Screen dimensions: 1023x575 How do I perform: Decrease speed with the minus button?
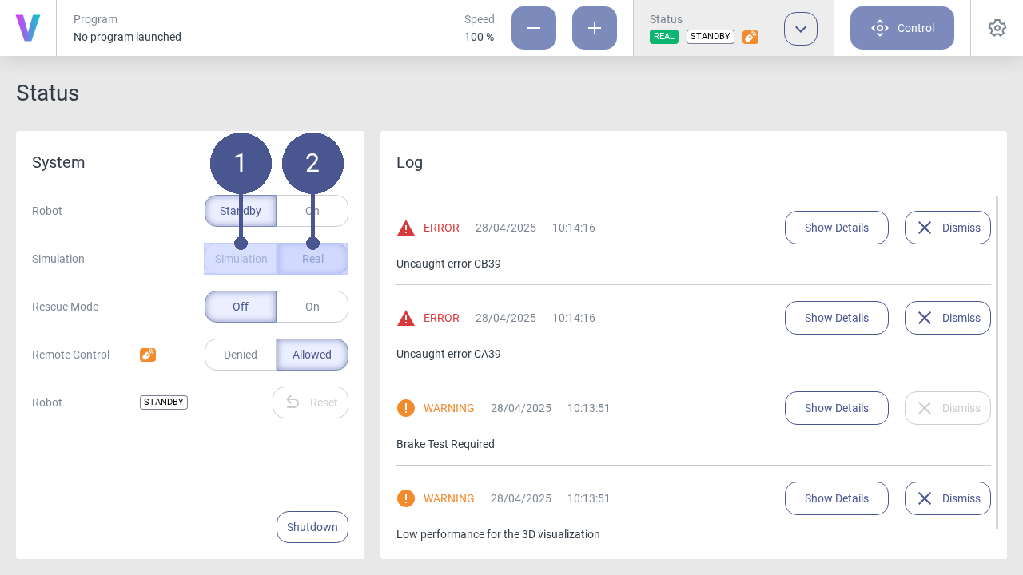click(x=534, y=28)
